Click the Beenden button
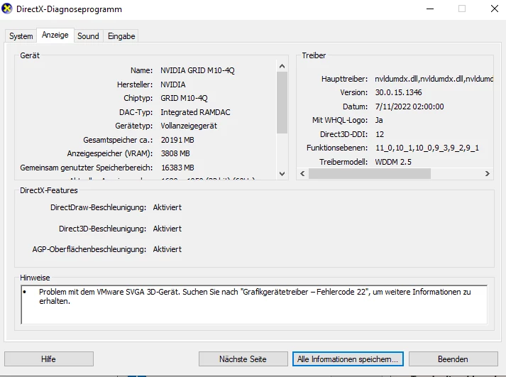Screen dimensions: 506x377 (x=453, y=359)
